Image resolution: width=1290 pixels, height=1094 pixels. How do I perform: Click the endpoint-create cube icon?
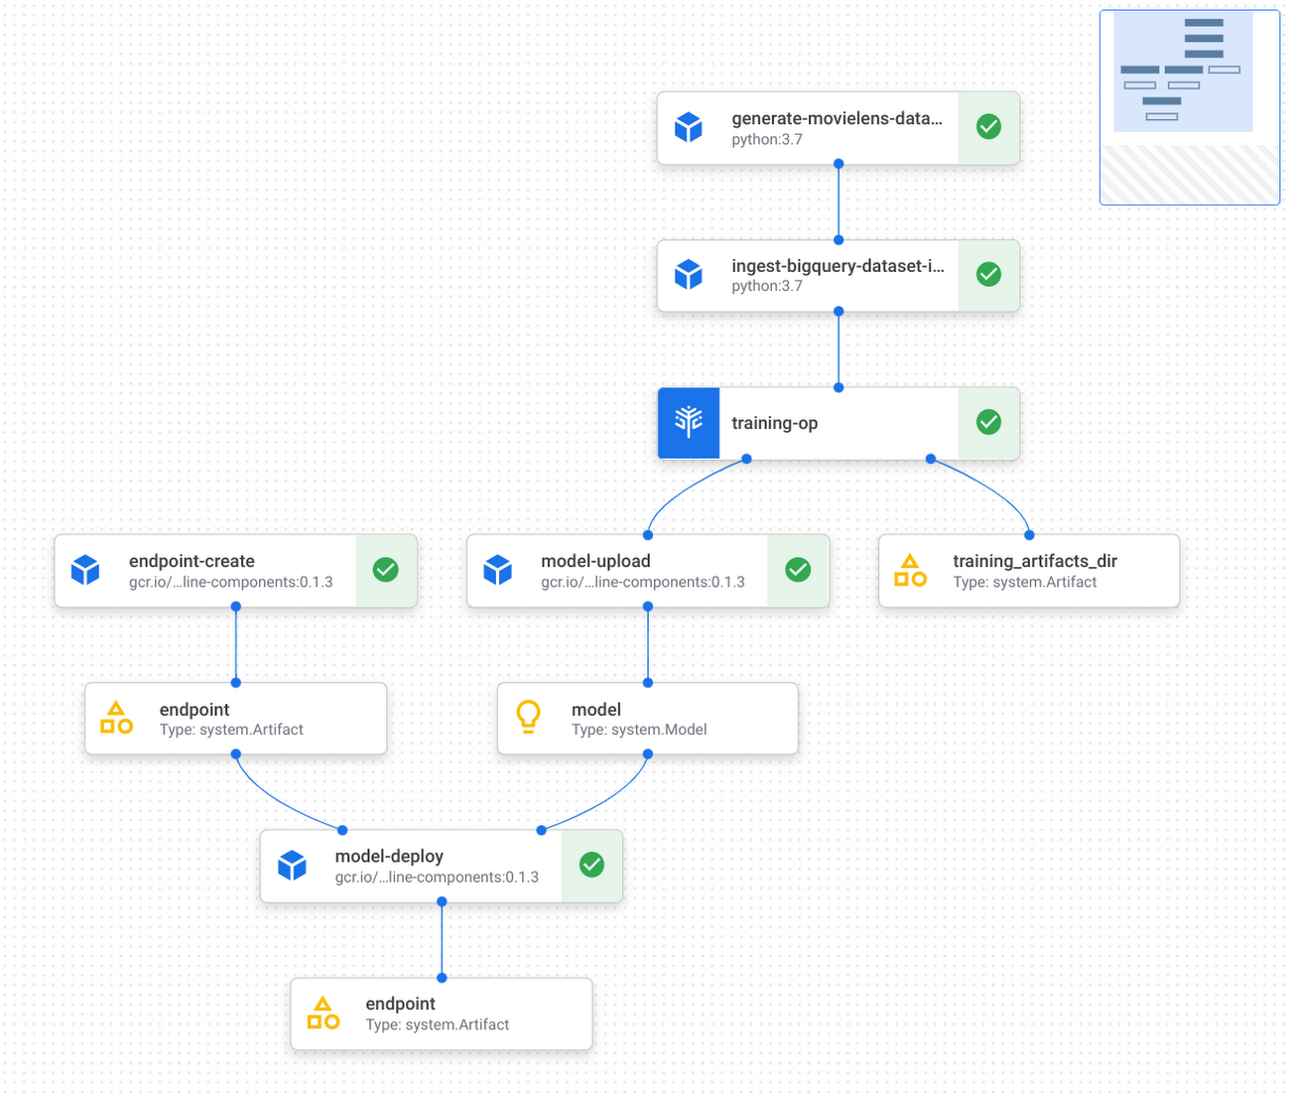point(85,570)
